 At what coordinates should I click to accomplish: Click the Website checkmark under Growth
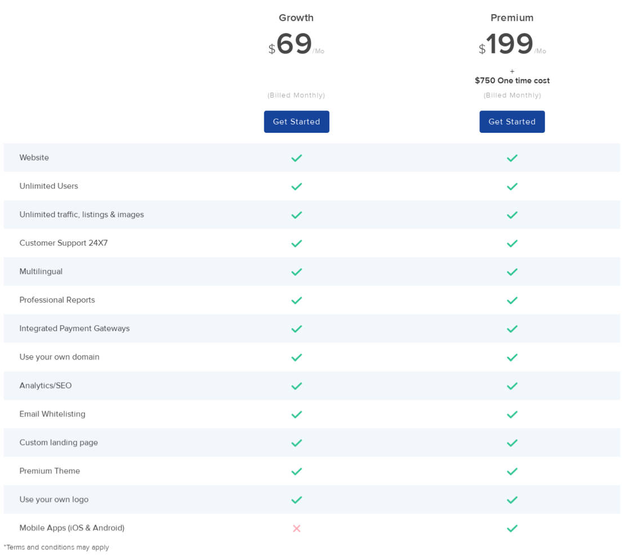coord(296,158)
